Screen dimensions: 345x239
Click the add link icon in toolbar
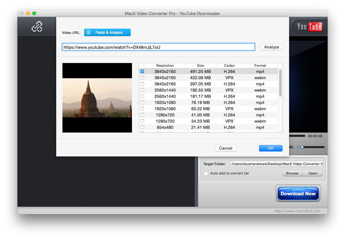pos(37,27)
